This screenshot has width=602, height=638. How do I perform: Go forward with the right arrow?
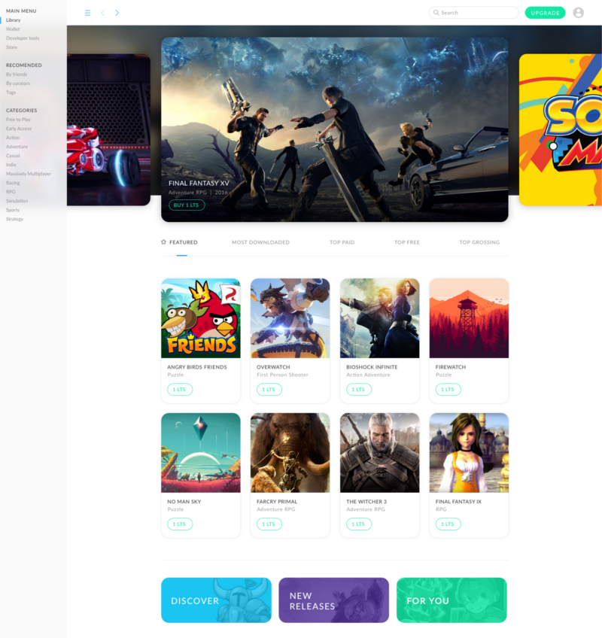pyautogui.click(x=117, y=13)
